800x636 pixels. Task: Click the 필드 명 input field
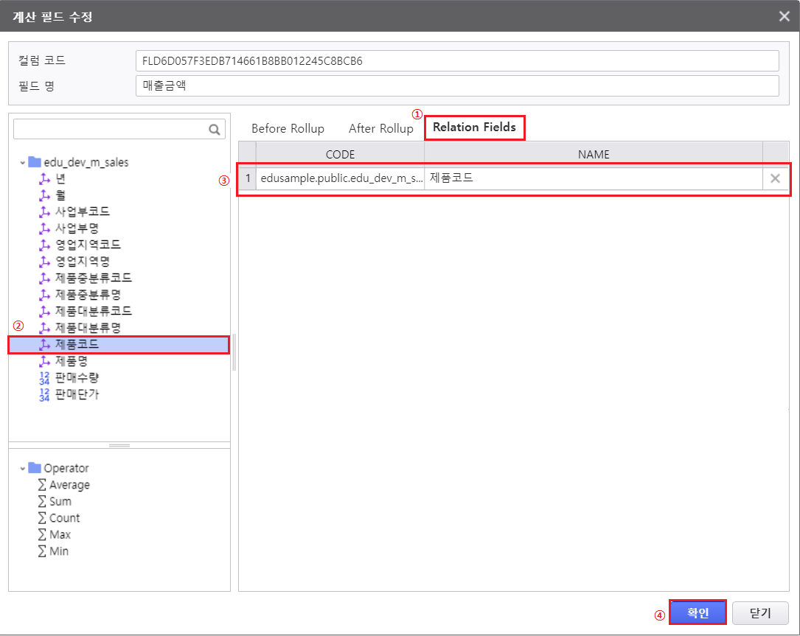click(457, 85)
